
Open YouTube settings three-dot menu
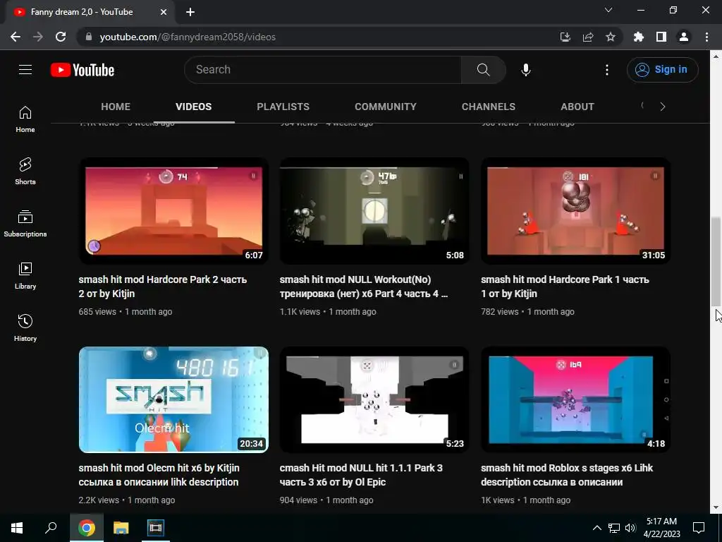click(607, 70)
